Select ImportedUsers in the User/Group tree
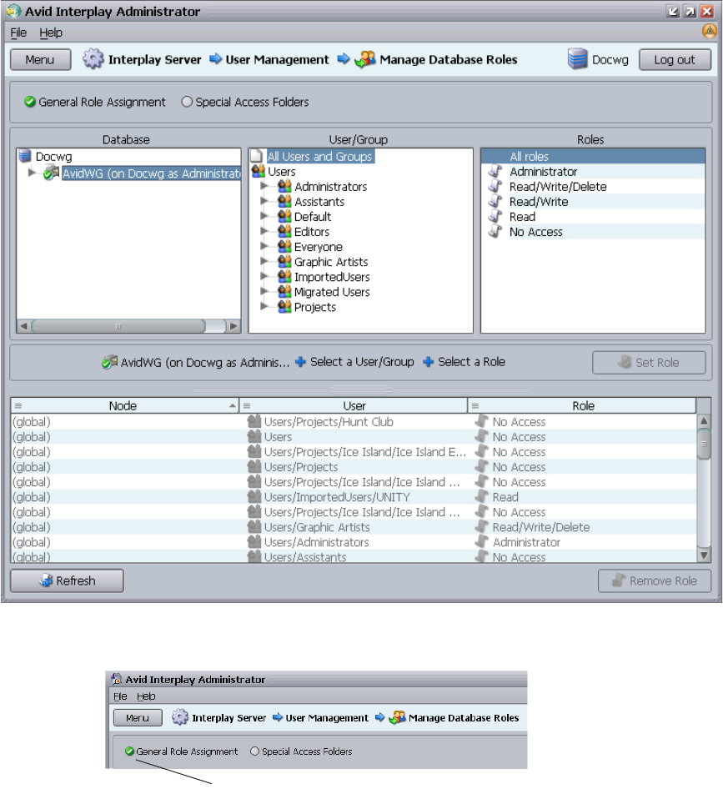Image resolution: width=723 pixels, height=799 pixels. (x=332, y=277)
